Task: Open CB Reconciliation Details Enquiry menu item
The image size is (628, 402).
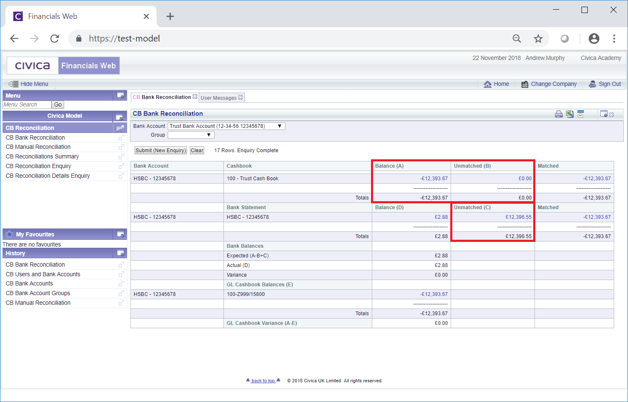Action: (x=48, y=176)
